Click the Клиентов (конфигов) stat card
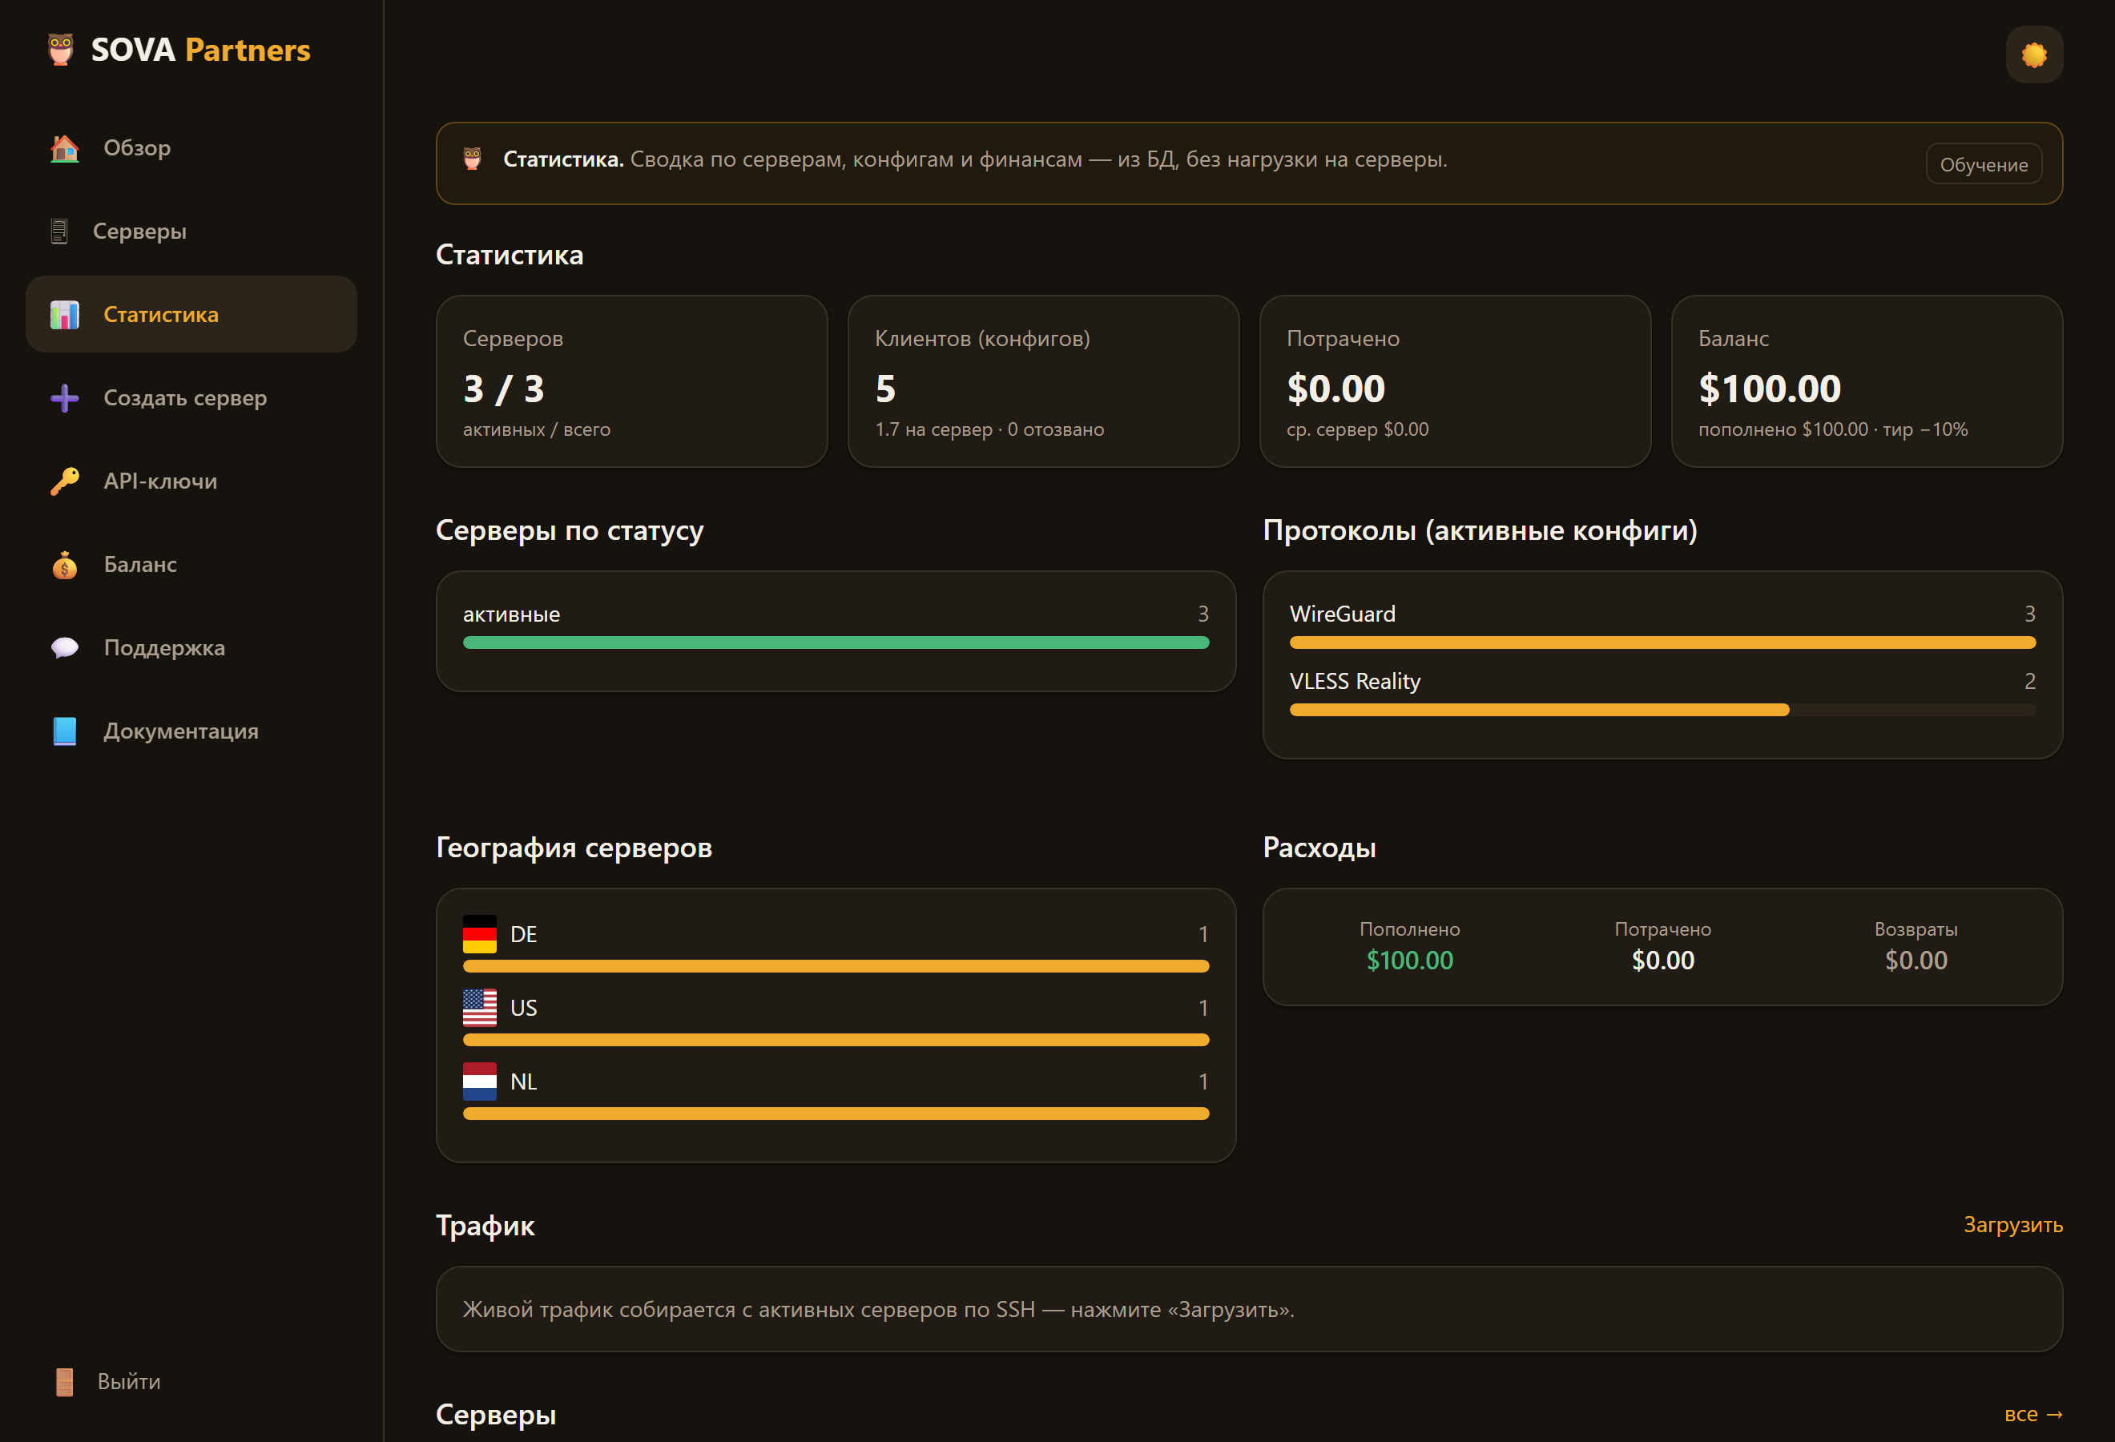 pyautogui.click(x=1043, y=381)
